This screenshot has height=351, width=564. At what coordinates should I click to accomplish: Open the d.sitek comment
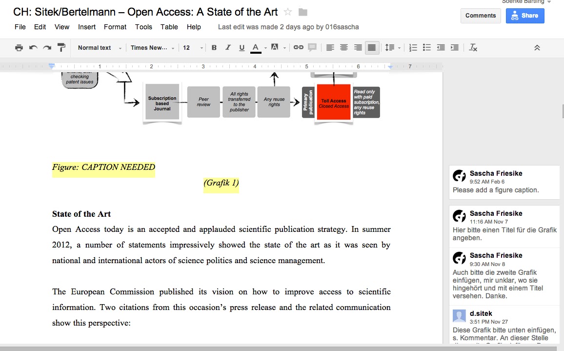(504, 325)
